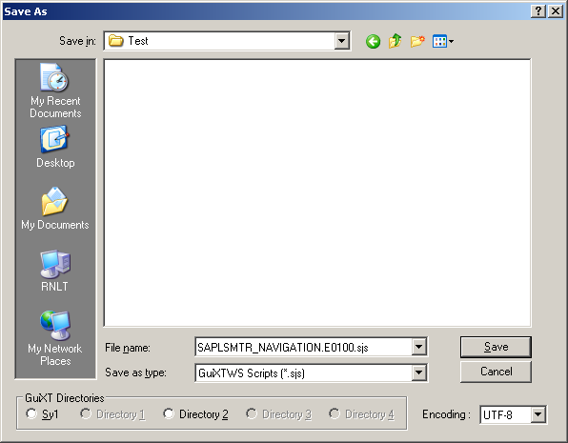Go back using the green arrow icon
The width and height of the screenshot is (568, 443).
[373, 41]
